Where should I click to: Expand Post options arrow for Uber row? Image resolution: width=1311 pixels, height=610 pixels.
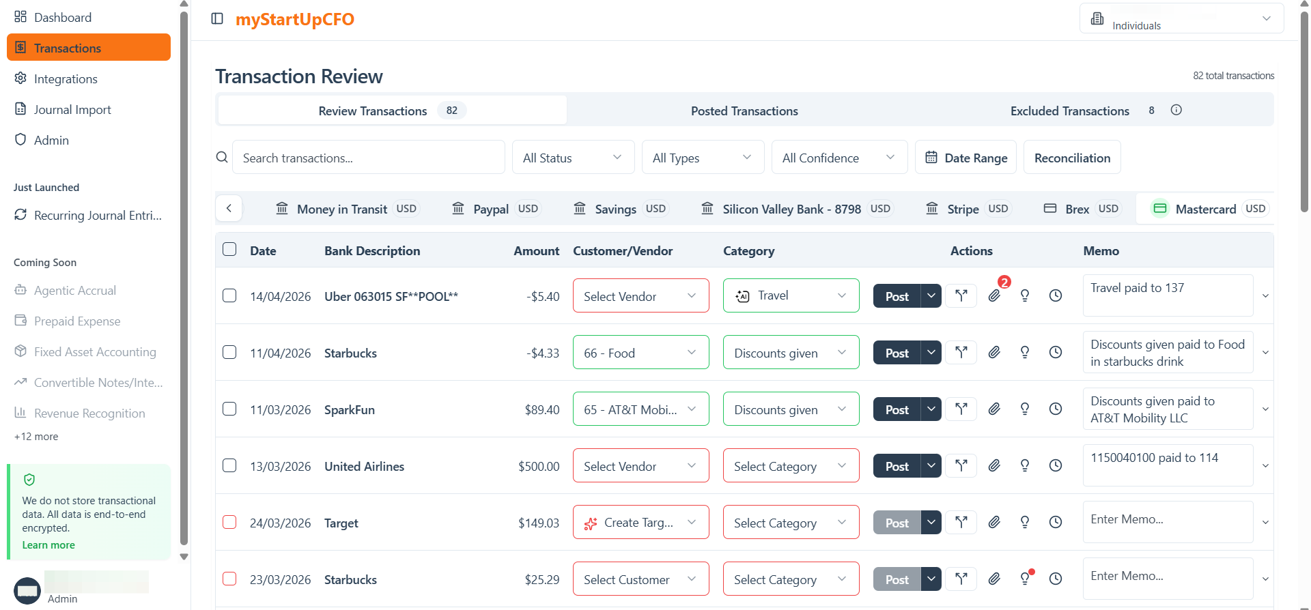(931, 295)
